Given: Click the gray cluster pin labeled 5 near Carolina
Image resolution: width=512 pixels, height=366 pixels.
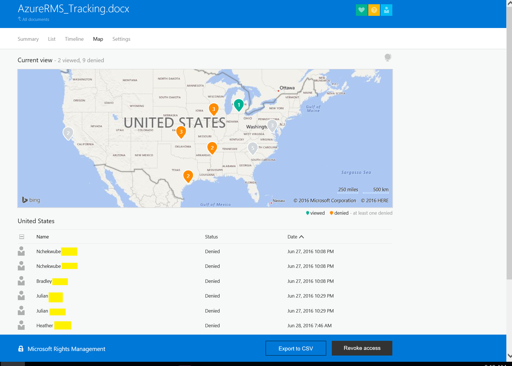Looking at the screenshot, I should [253, 148].
